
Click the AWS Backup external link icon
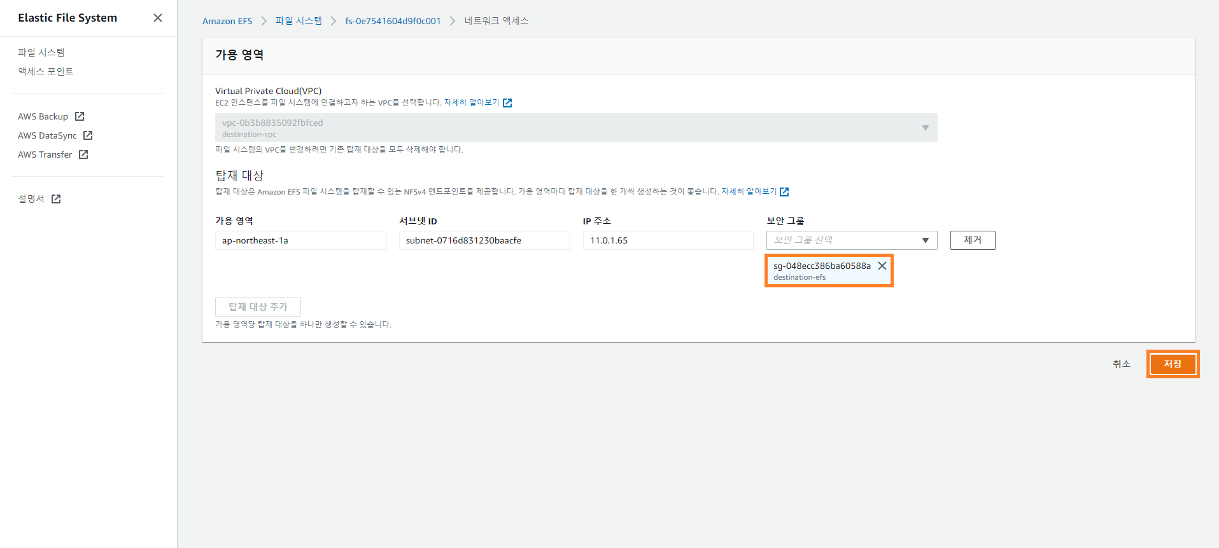click(x=80, y=116)
